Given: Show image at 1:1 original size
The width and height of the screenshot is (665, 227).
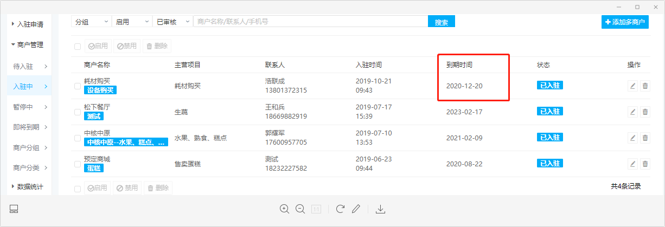Looking at the screenshot, I should click(x=316, y=209).
